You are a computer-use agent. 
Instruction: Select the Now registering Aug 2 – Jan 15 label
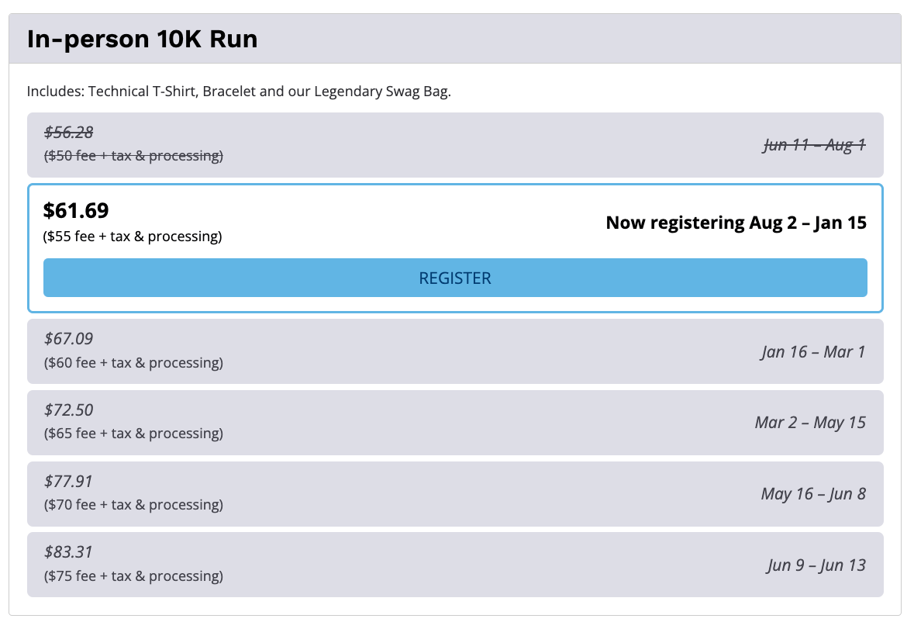click(736, 223)
